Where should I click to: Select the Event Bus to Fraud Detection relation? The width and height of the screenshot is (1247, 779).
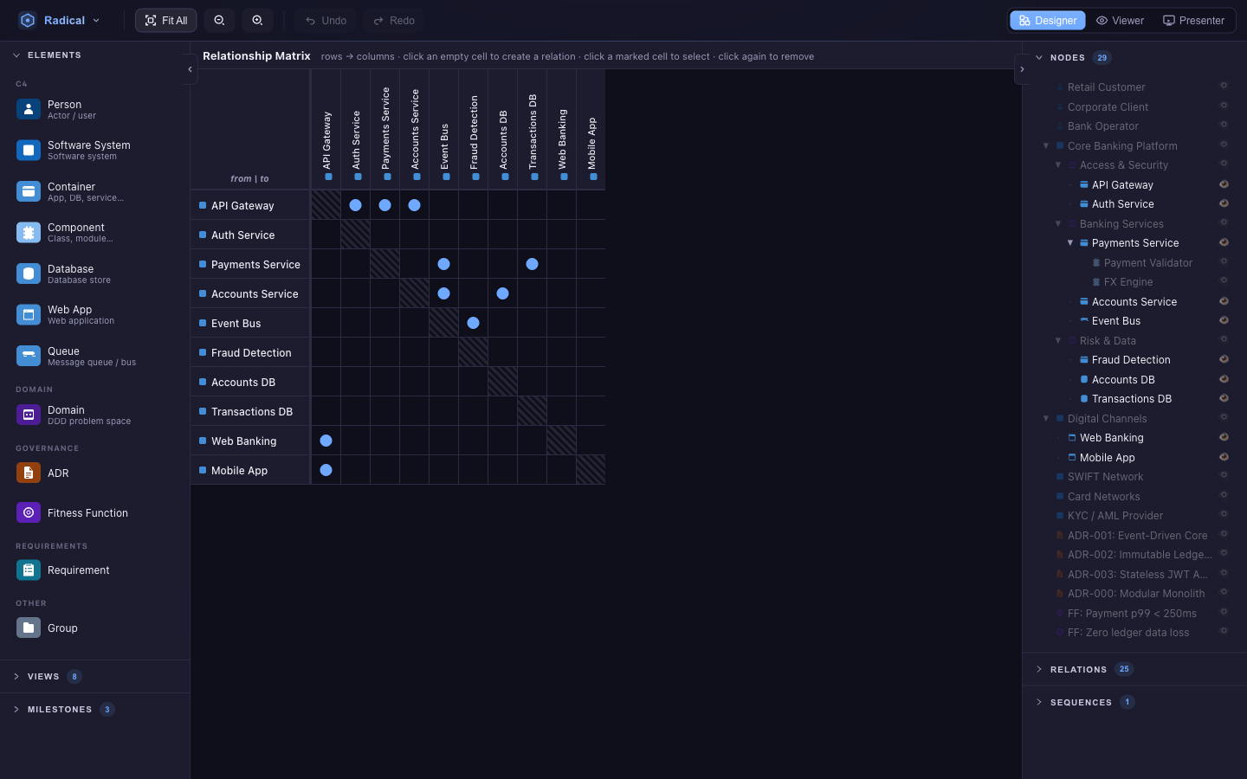click(x=473, y=323)
